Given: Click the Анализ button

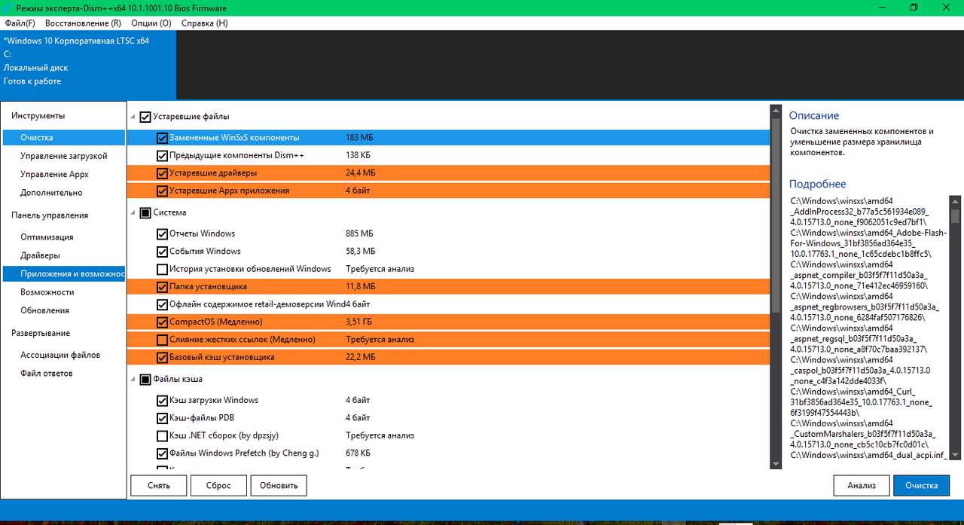Looking at the screenshot, I should coord(862,486).
